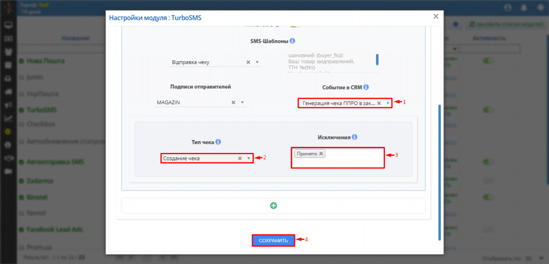Image resolution: width=549 pixels, height=264 pixels.
Task: Click the info icon beside SMS-Шаблоны
Action: click(x=293, y=41)
